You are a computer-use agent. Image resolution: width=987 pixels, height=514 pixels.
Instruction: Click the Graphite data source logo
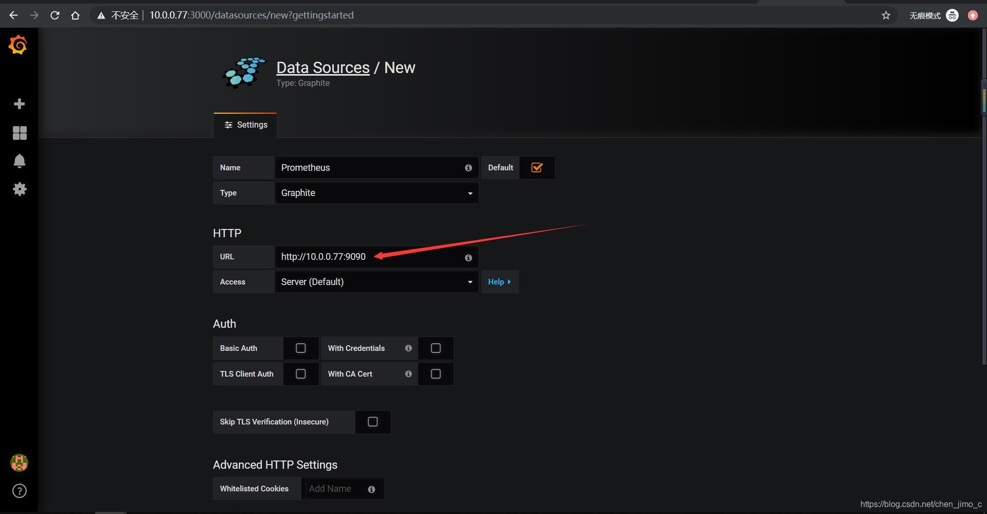click(244, 73)
